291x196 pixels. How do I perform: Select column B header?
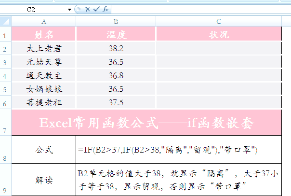coord(116,21)
